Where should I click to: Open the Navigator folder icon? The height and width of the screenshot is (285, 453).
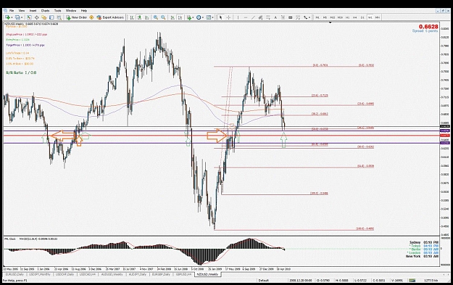(44, 17)
